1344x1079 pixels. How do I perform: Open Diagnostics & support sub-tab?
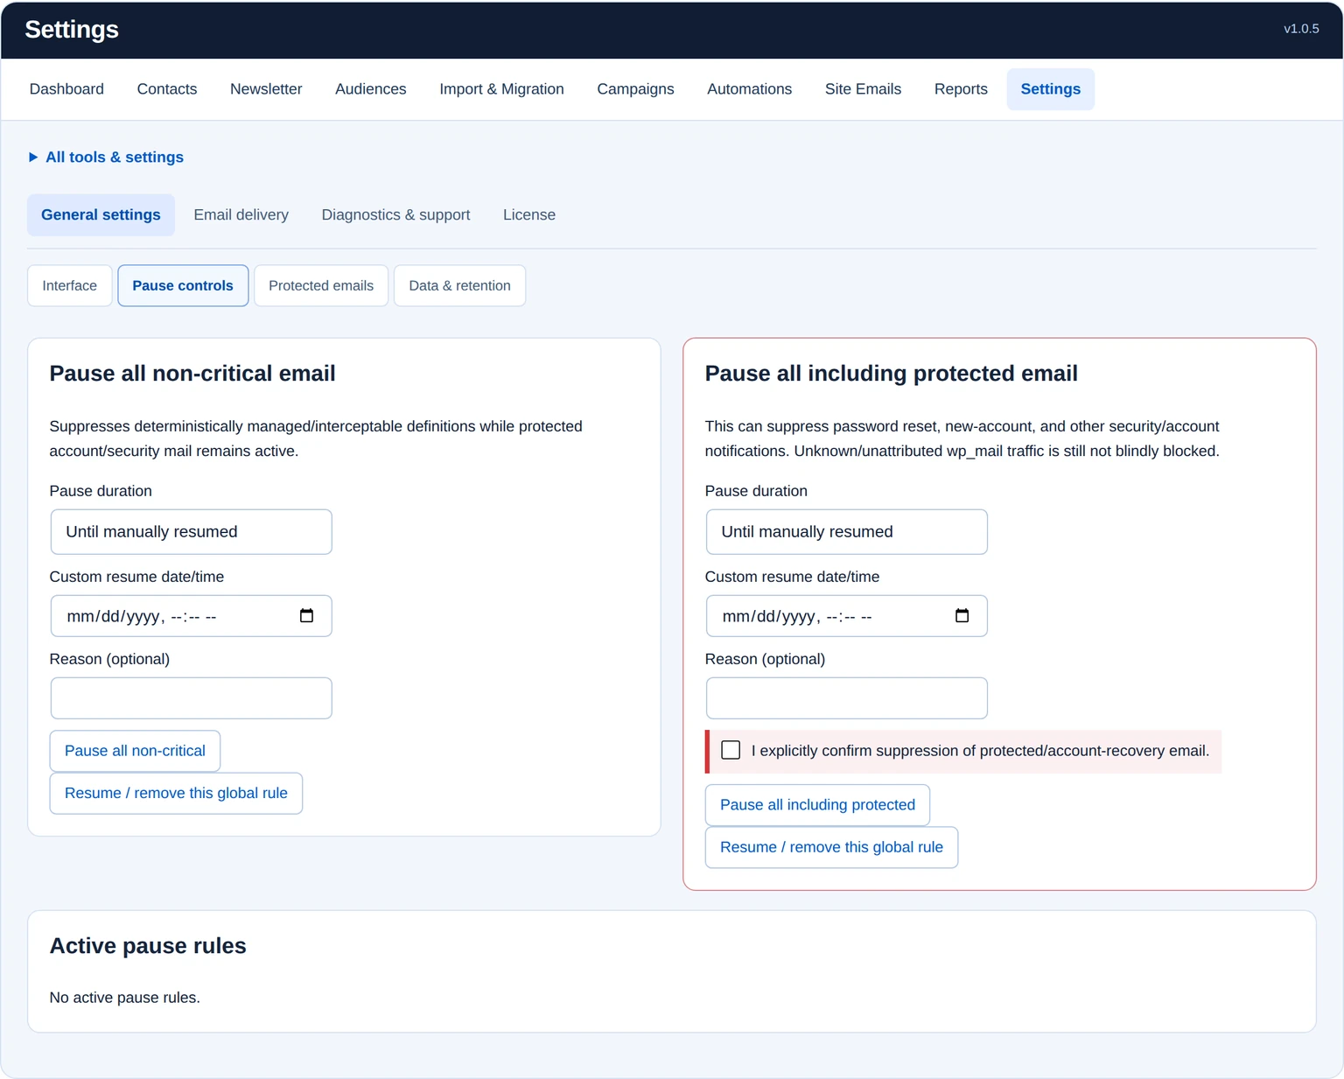click(395, 215)
